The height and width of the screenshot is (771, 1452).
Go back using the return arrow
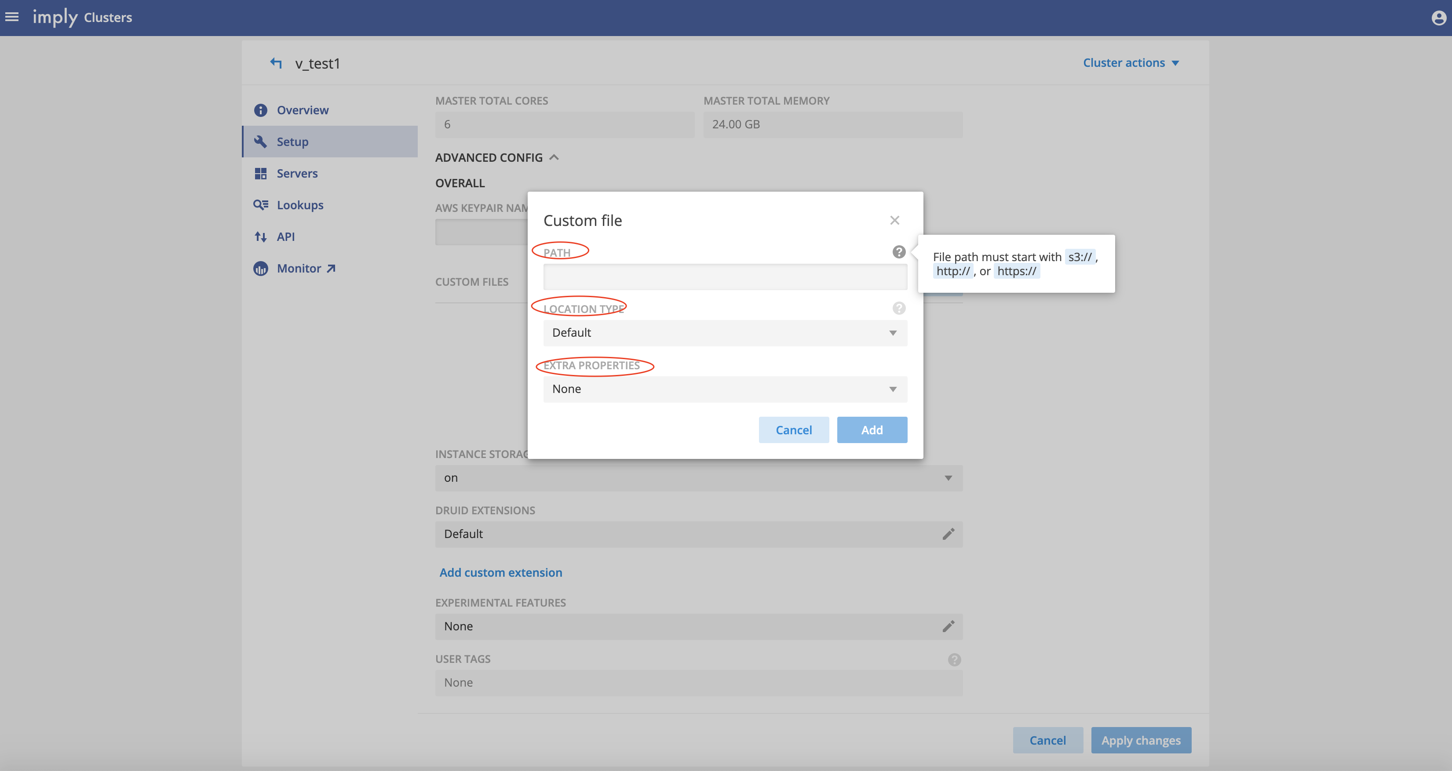[276, 63]
